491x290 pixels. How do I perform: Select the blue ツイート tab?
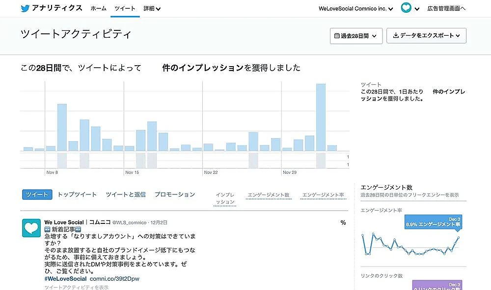[37, 194]
